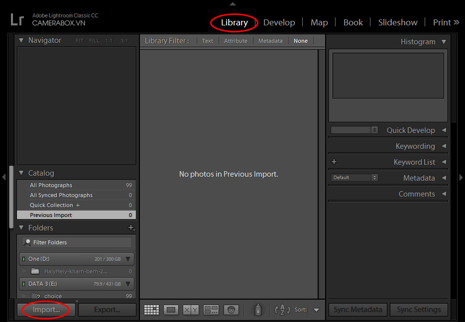Switch to the Slideshow module
Screen dimensions: 465x322
point(397,22)
